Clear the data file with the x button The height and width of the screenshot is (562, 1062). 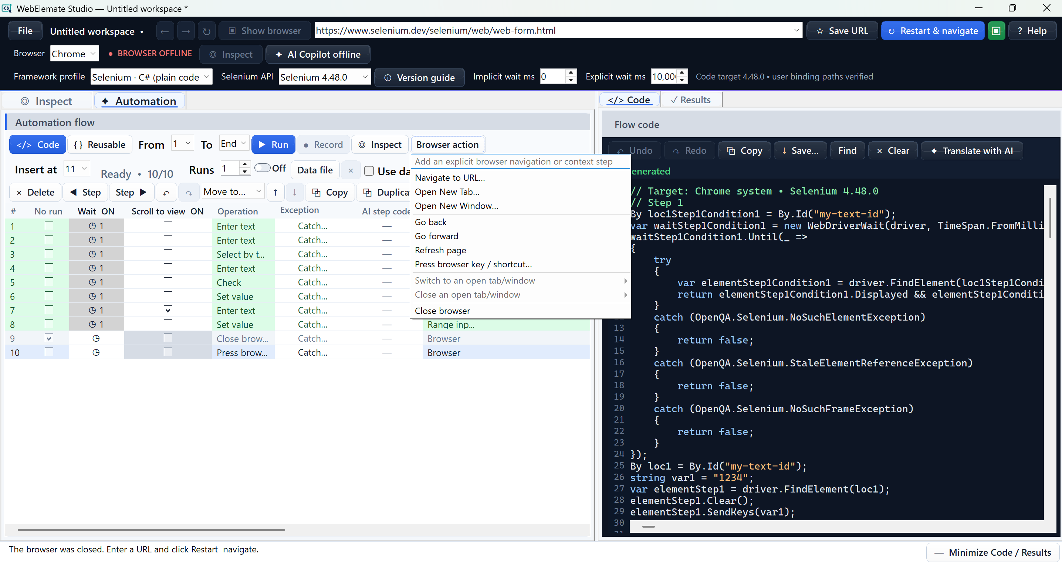pos(351,170)
